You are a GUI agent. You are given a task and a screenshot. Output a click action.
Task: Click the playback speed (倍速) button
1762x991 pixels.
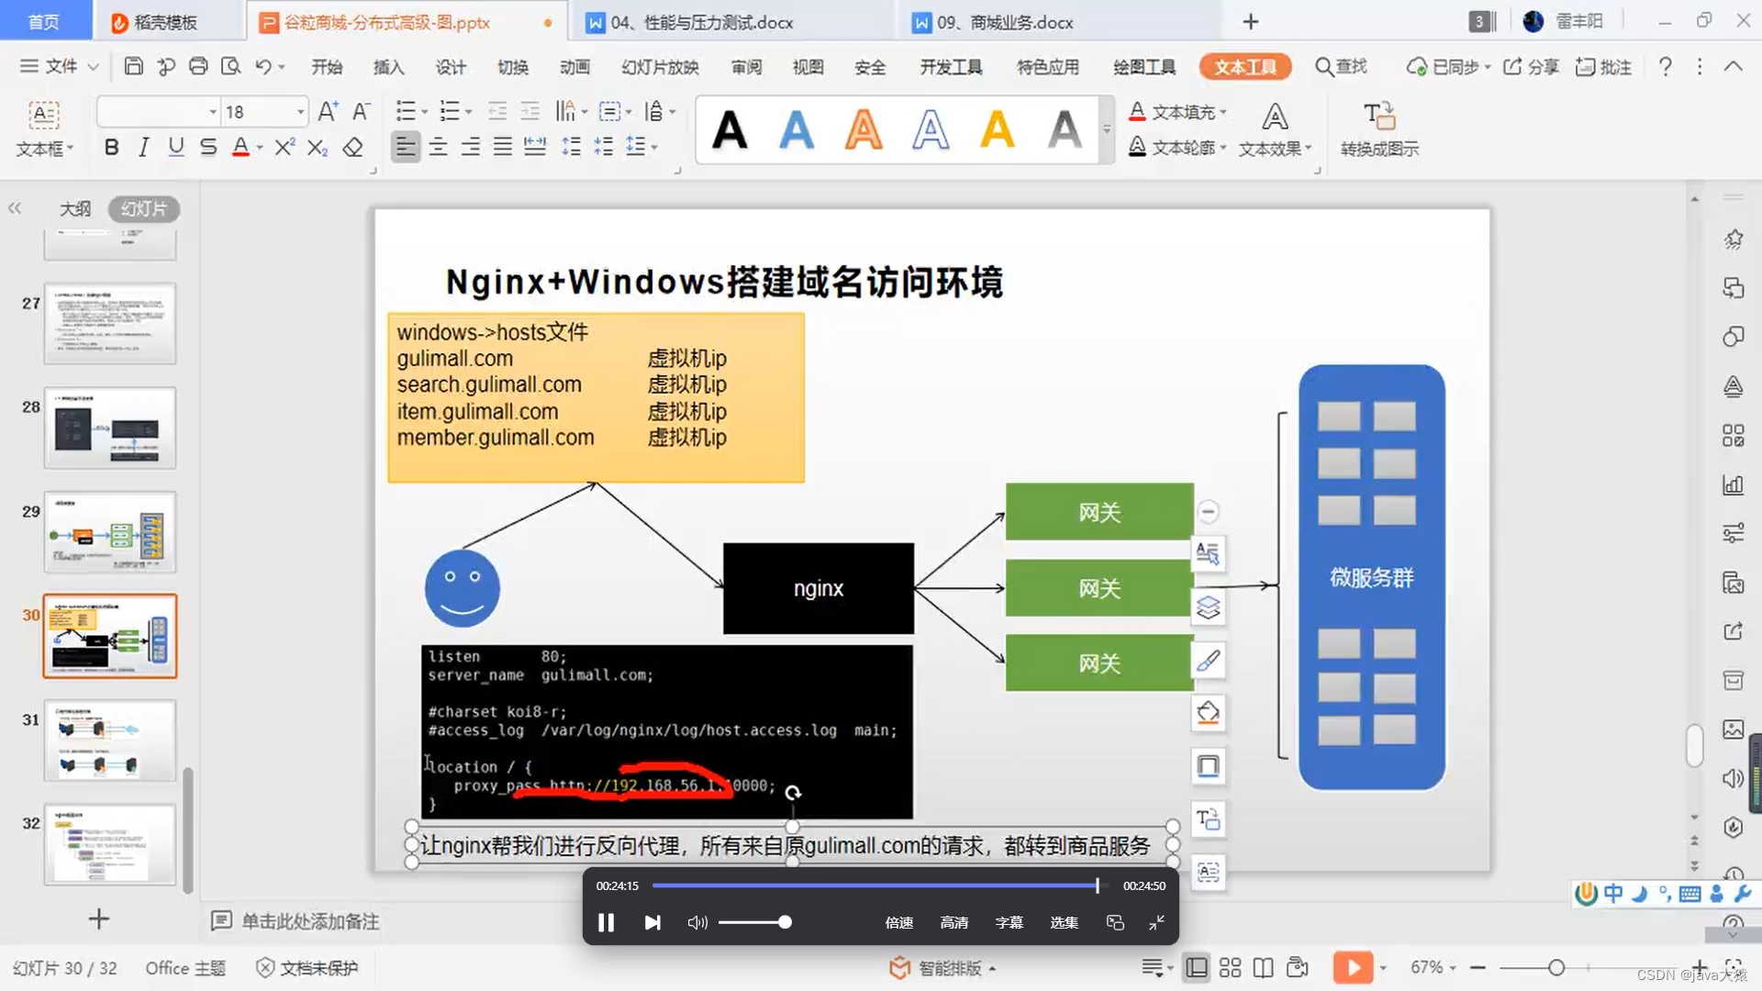(x=898, y=922)
